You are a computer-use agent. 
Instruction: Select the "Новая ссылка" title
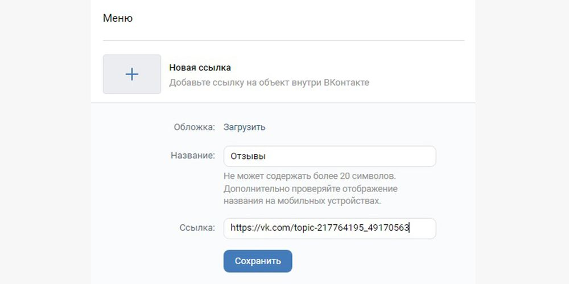click(200, 68)
